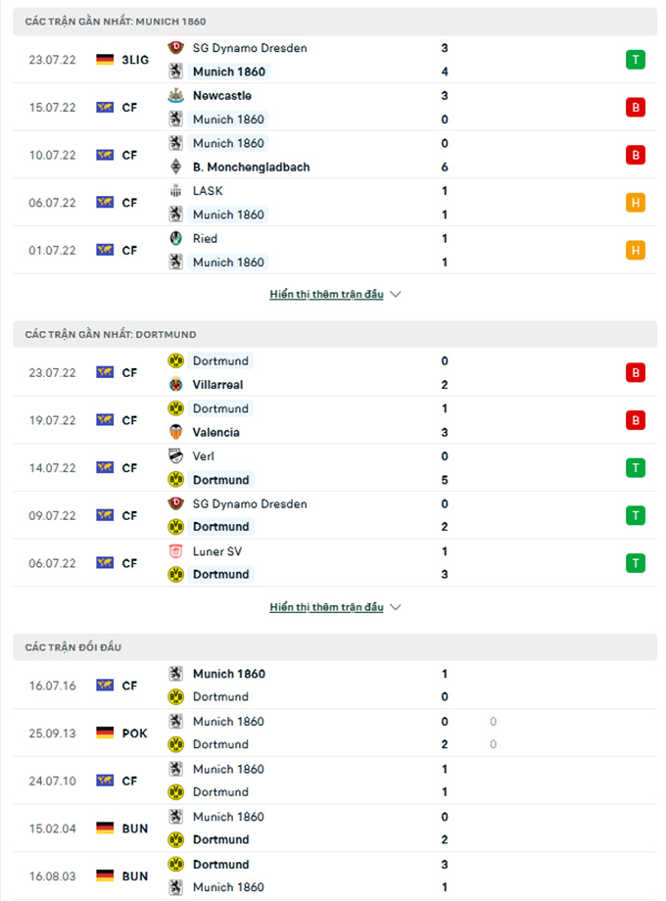Click the LASK team logo
The height and width of the screenshot is (901, 666).
pyautogui.click(x=176, y=191)
